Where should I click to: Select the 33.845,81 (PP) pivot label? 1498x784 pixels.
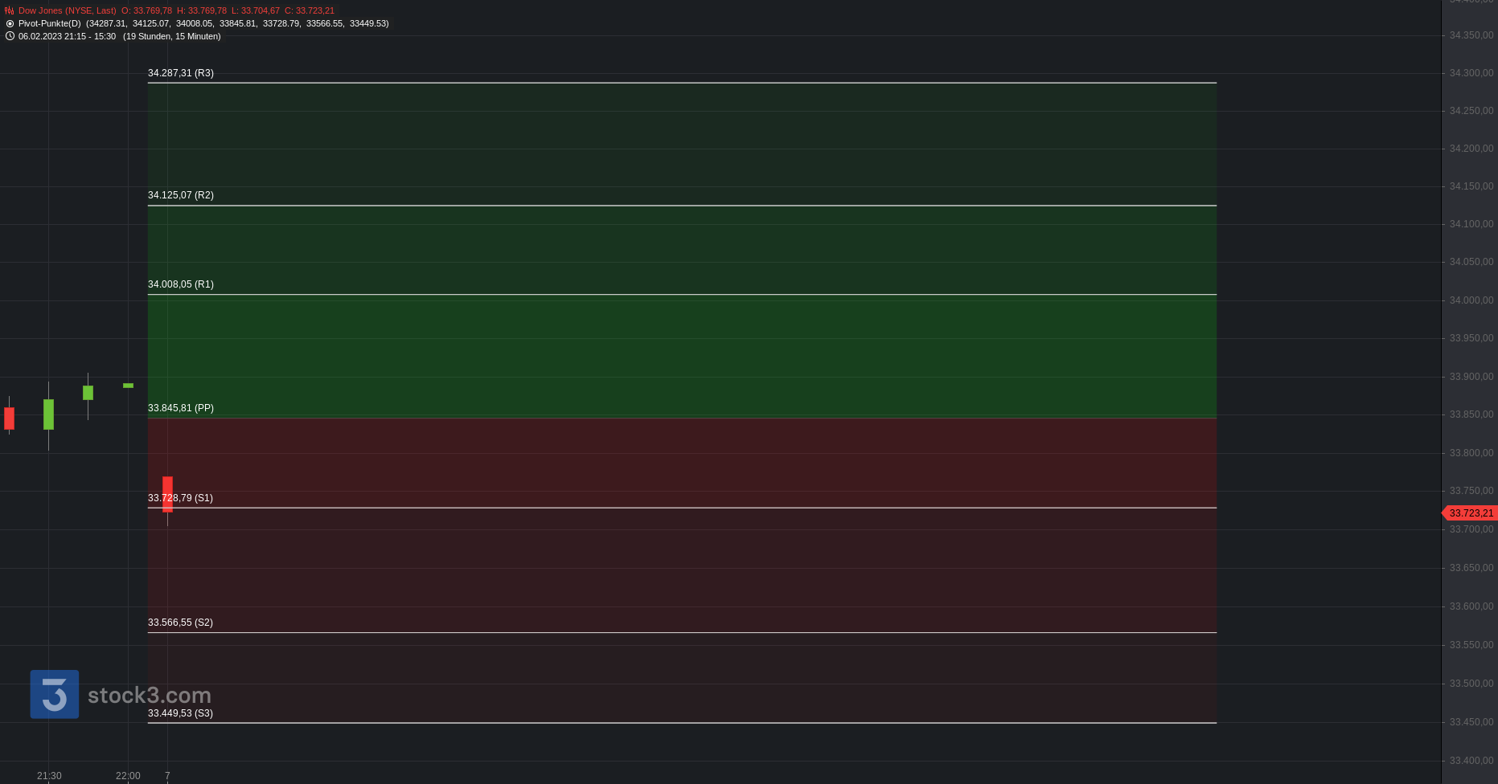pos(181,408)
